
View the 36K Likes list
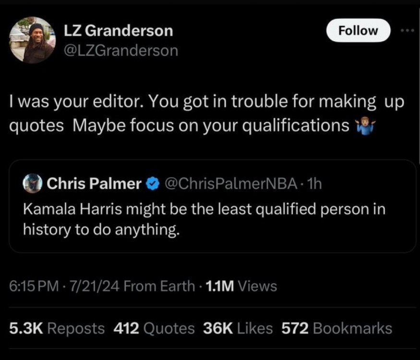[239, 329]
